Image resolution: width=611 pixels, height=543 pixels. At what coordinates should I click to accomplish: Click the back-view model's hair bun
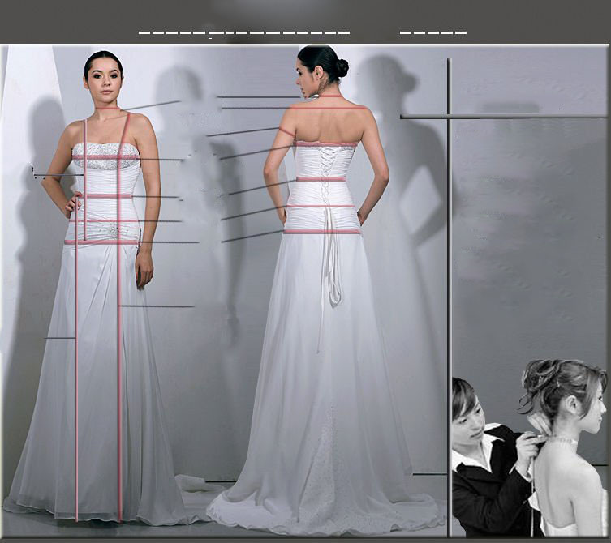[342, 68]
